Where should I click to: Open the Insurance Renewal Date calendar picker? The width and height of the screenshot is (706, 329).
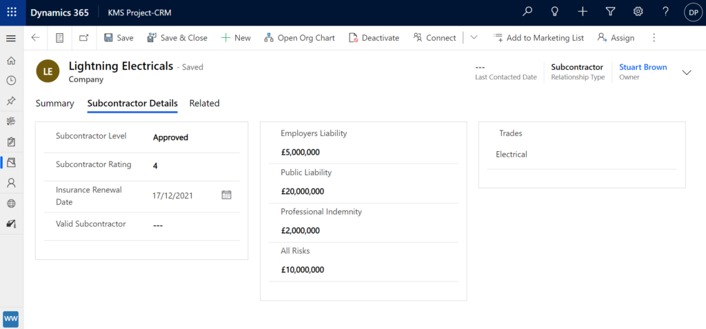click(226, 195)
